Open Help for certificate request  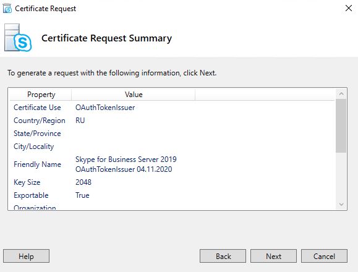[x=26, y=256]
